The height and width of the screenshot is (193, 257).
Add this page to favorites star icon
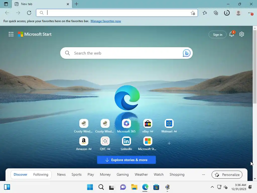coord(193,13)
